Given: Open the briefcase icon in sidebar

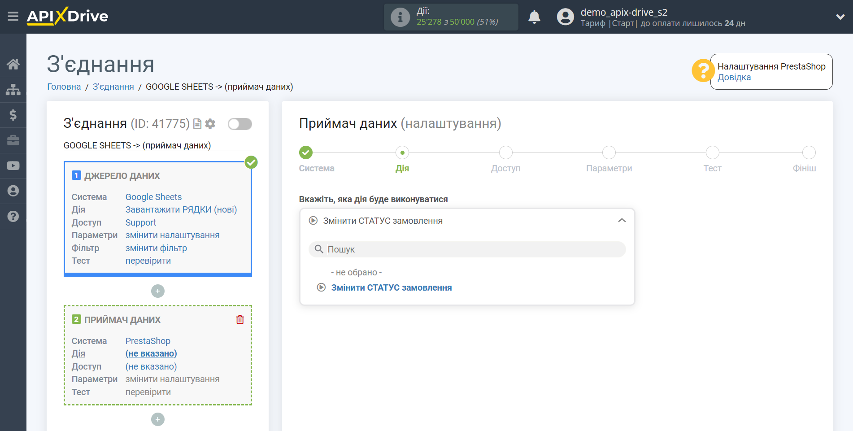Looking at the screenshot, I should tap(13, 140).
